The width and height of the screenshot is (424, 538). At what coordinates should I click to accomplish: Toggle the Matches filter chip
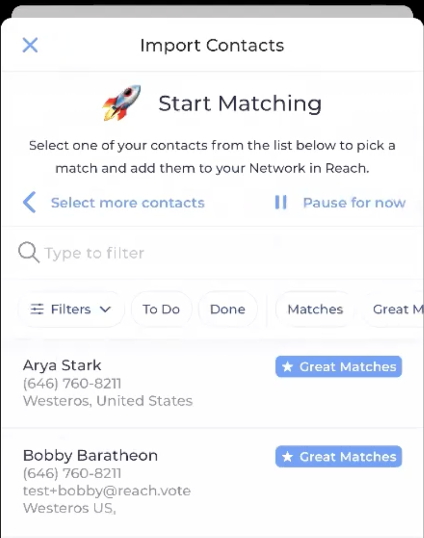pos(315,309)
